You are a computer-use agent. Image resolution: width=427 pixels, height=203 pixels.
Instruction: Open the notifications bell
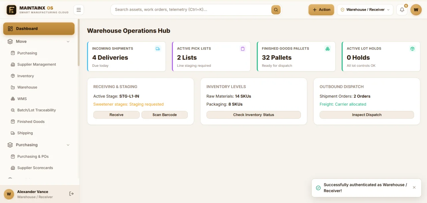pos(402,10)
